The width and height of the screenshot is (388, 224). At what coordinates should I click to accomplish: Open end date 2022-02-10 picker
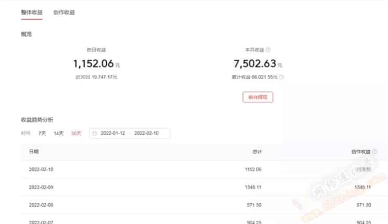pos(146,134)
